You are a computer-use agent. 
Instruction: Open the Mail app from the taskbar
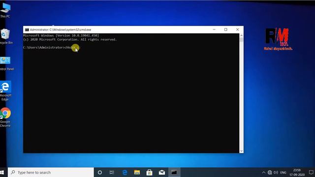pos(162,173)
